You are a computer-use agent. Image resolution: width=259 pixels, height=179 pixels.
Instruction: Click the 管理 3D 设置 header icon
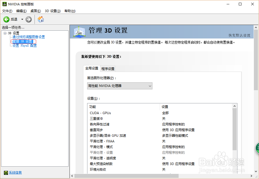(79, 32)
